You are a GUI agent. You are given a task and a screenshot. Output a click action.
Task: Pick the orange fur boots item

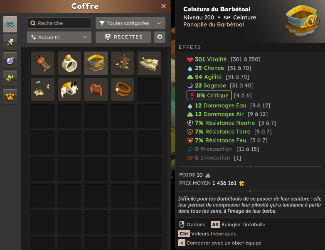43,63
